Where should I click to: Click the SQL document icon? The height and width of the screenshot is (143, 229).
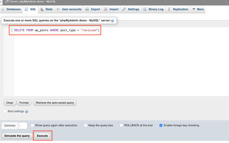[26, 9]
